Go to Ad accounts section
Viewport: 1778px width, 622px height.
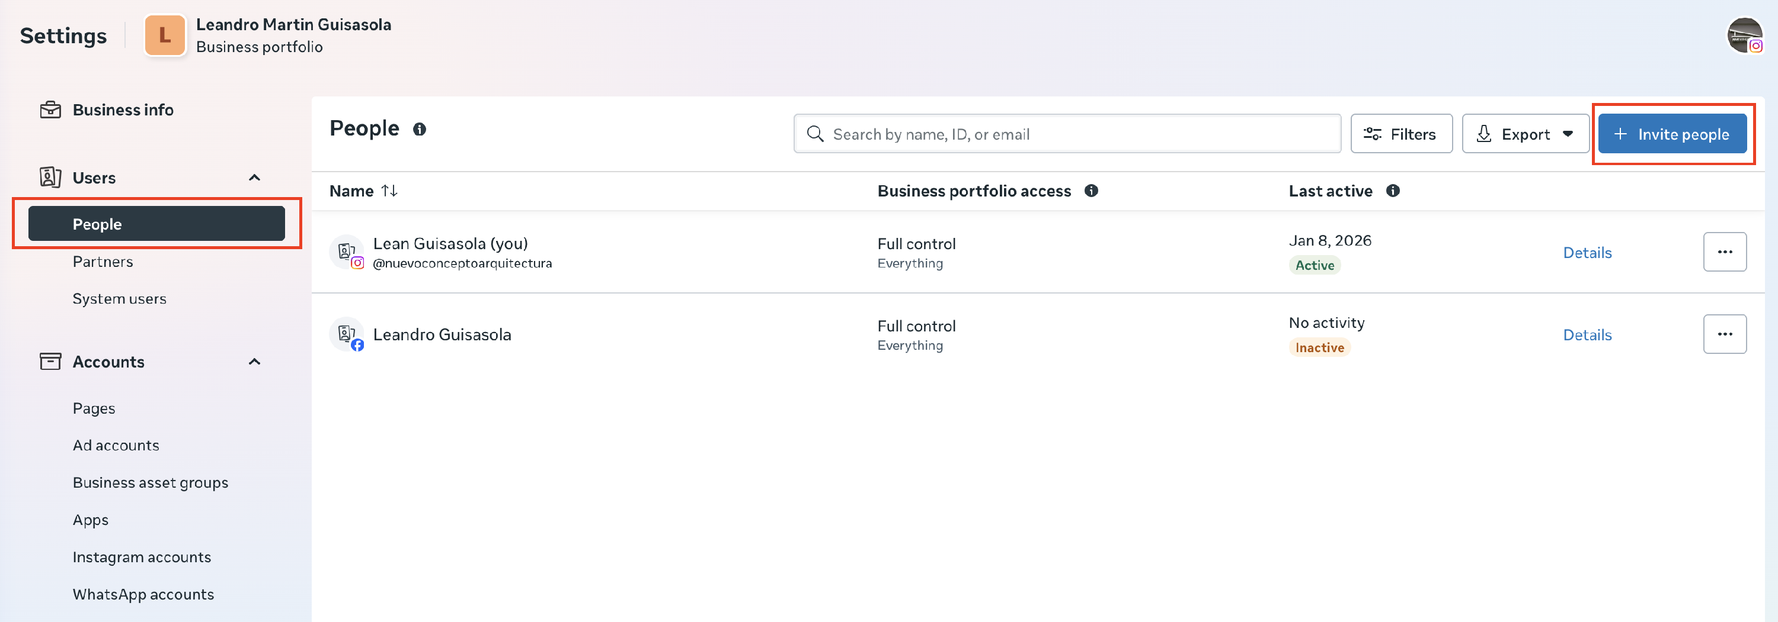coord(116,446)
